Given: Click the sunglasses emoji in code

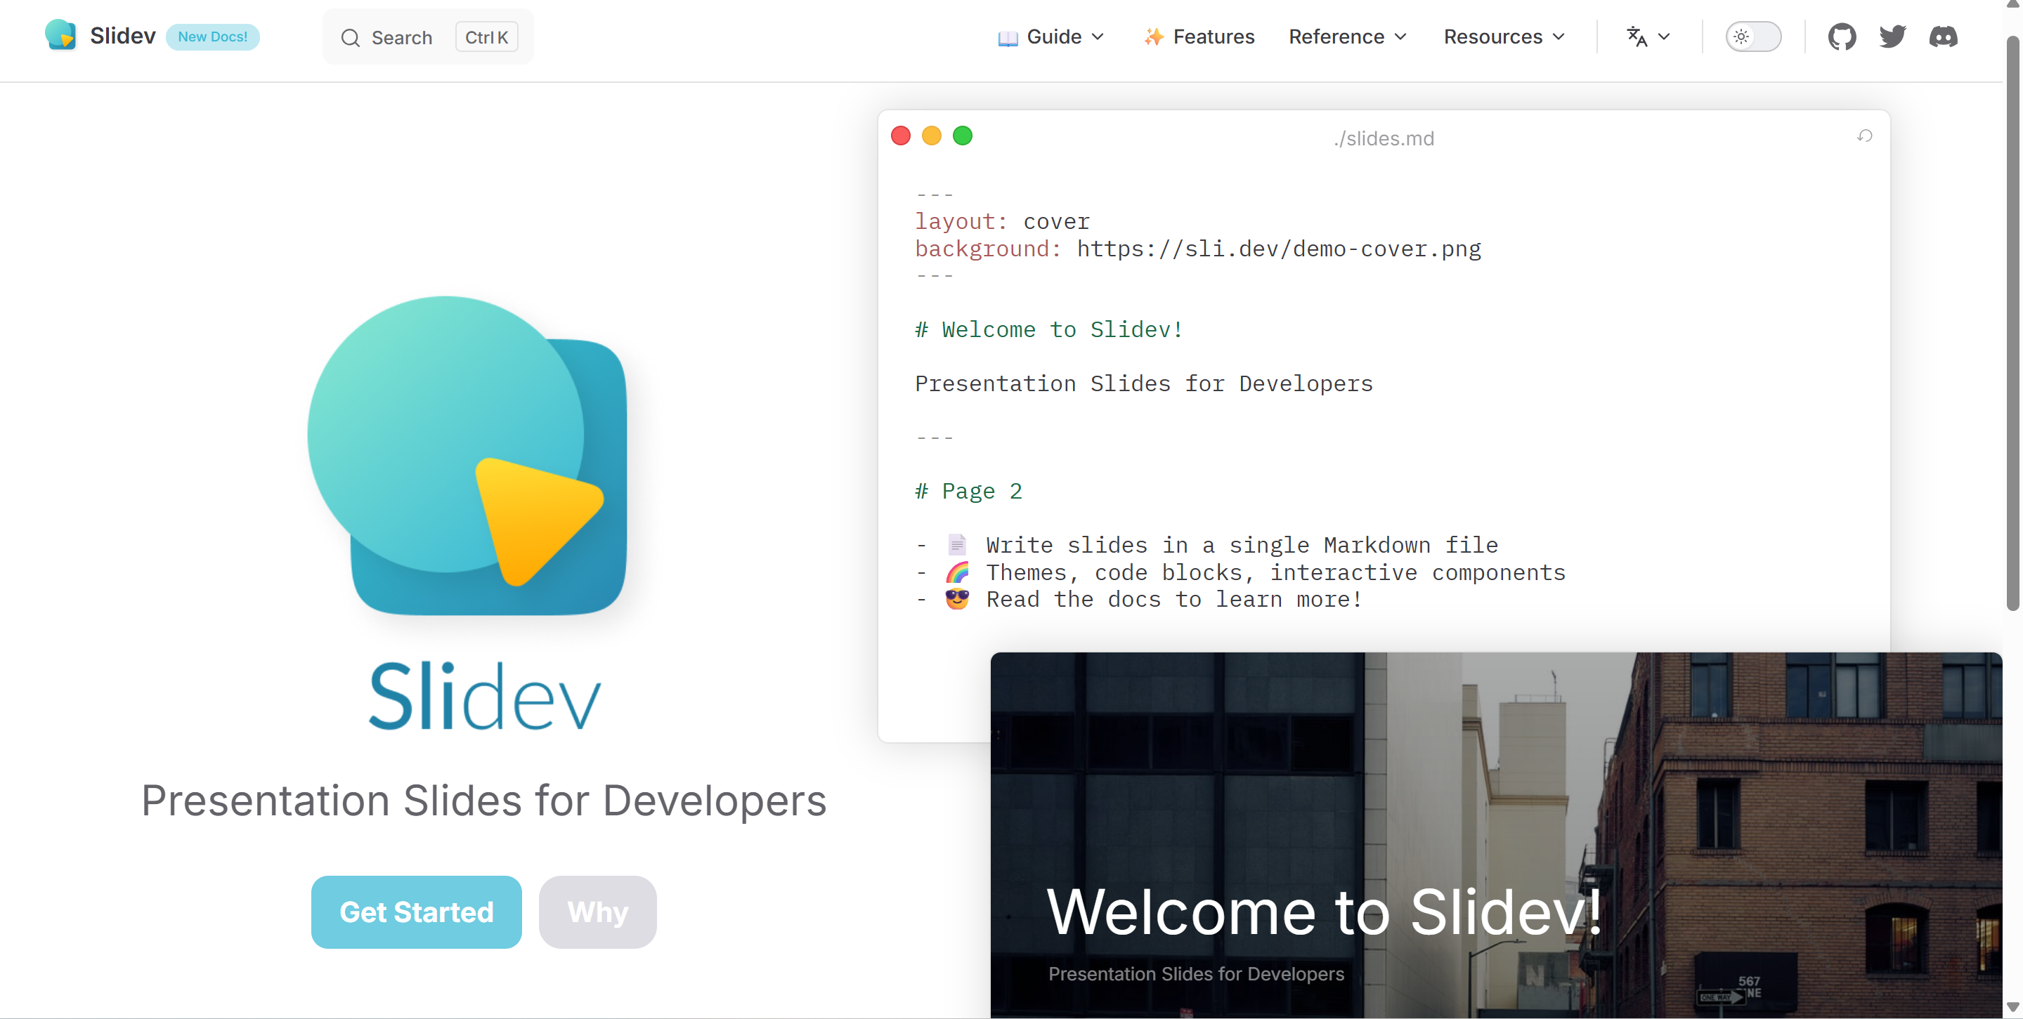Looking at the screenshot, I should pyautogui.click(x=956, y=599).
